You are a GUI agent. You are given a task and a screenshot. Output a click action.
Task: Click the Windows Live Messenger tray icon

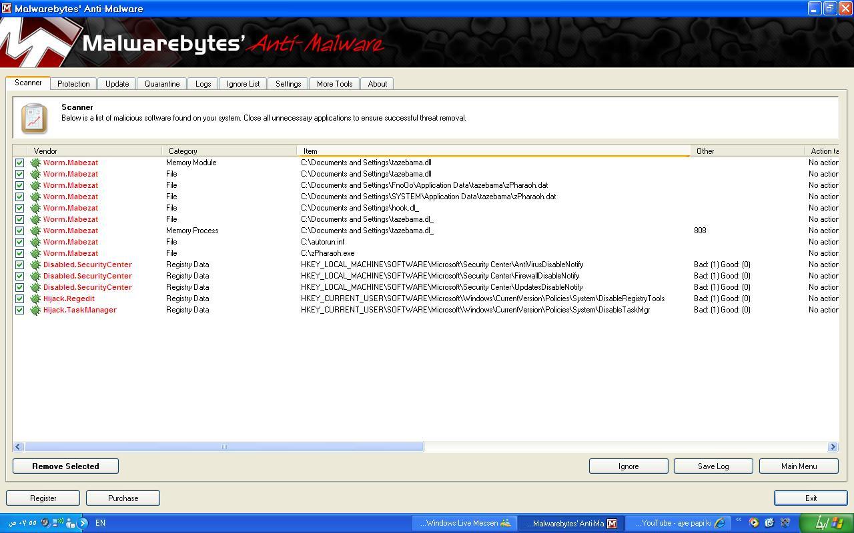click(71, 523)
